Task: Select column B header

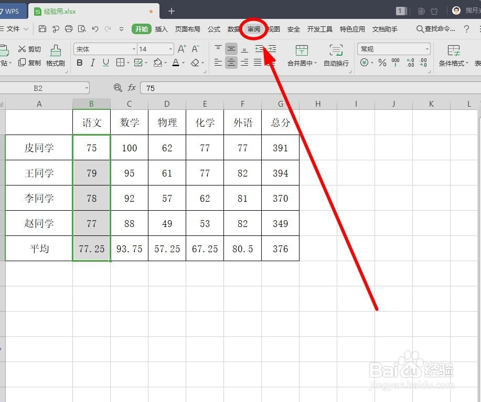Action: (x=91, y=104)
